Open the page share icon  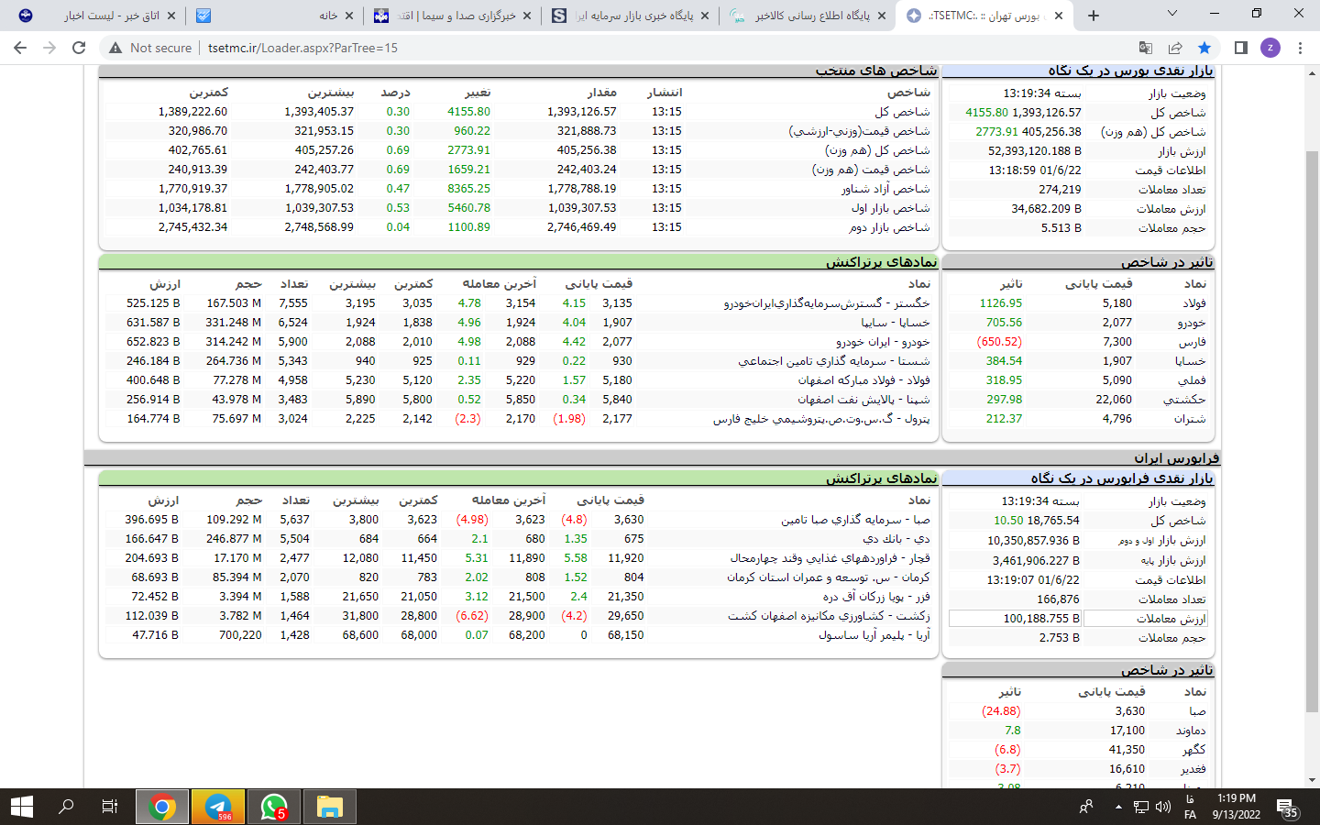(x=1175, y=48)
